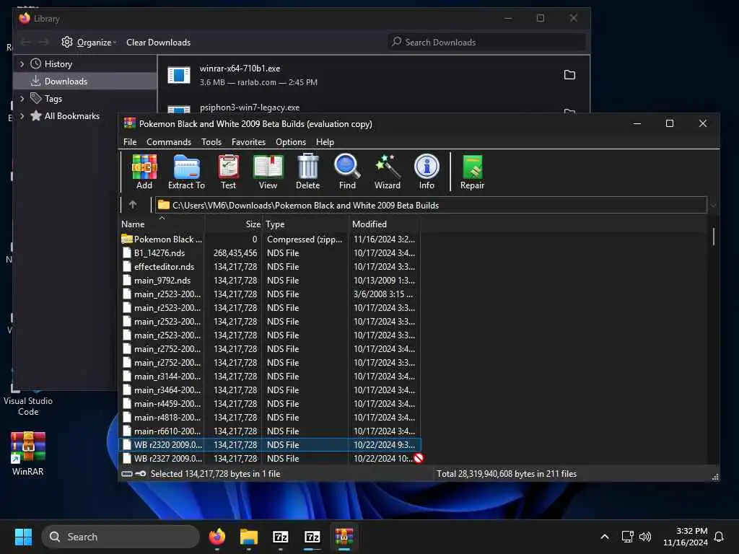Select the main_r3464-200... file
The image size is (739, 554).
point(270,390)
